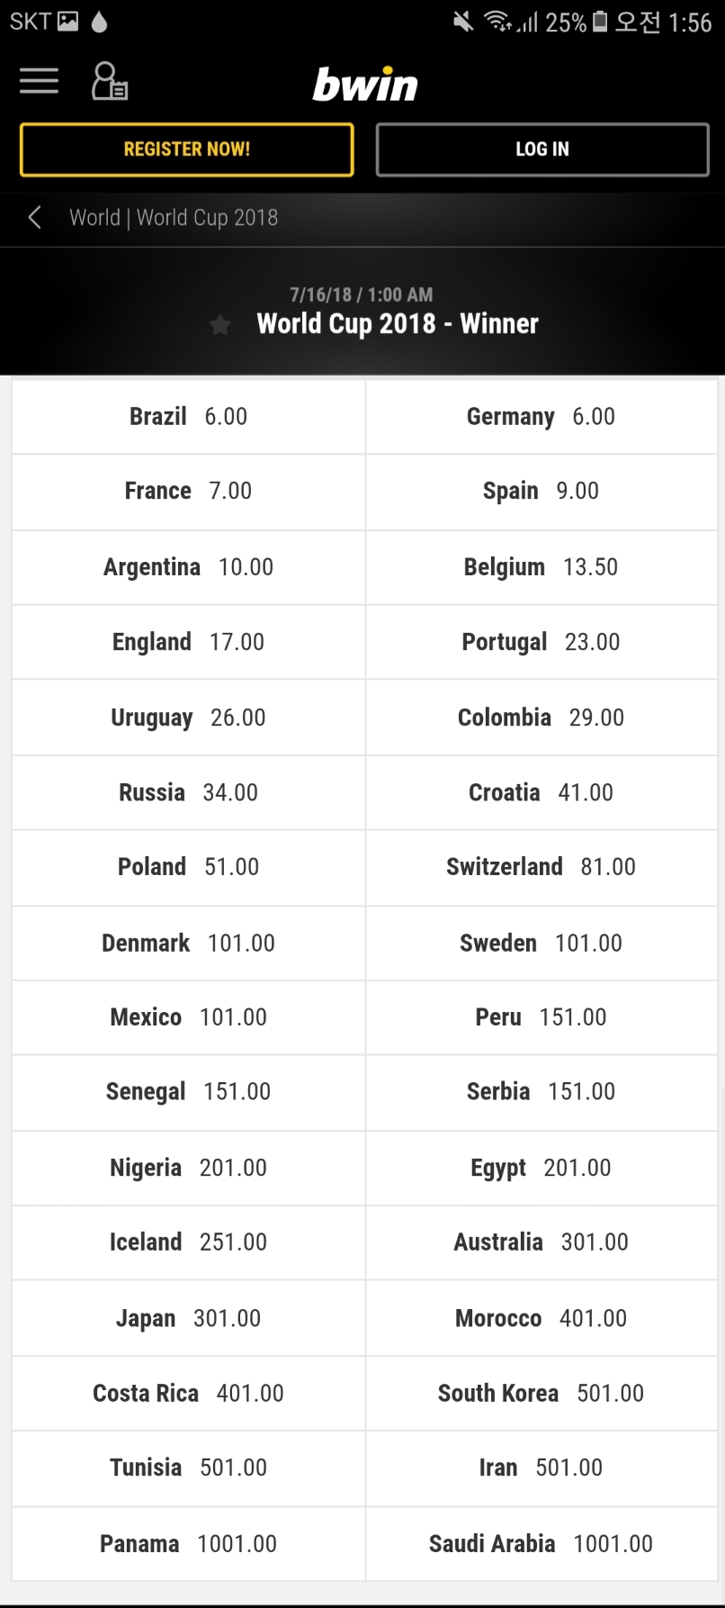
Task: Select Iceland at 251.00 odds
Action: (x=189, y=1242)
